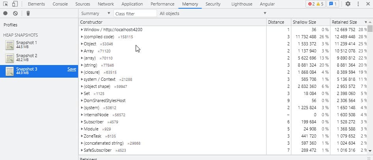
Task: Click the Save link on Snapshot 3
Action: tap(72, 69)
